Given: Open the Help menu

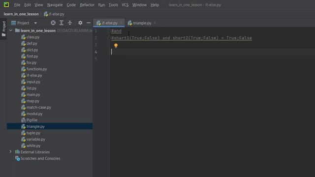Looking at the screenshot, I should click(x=155, y=5).
